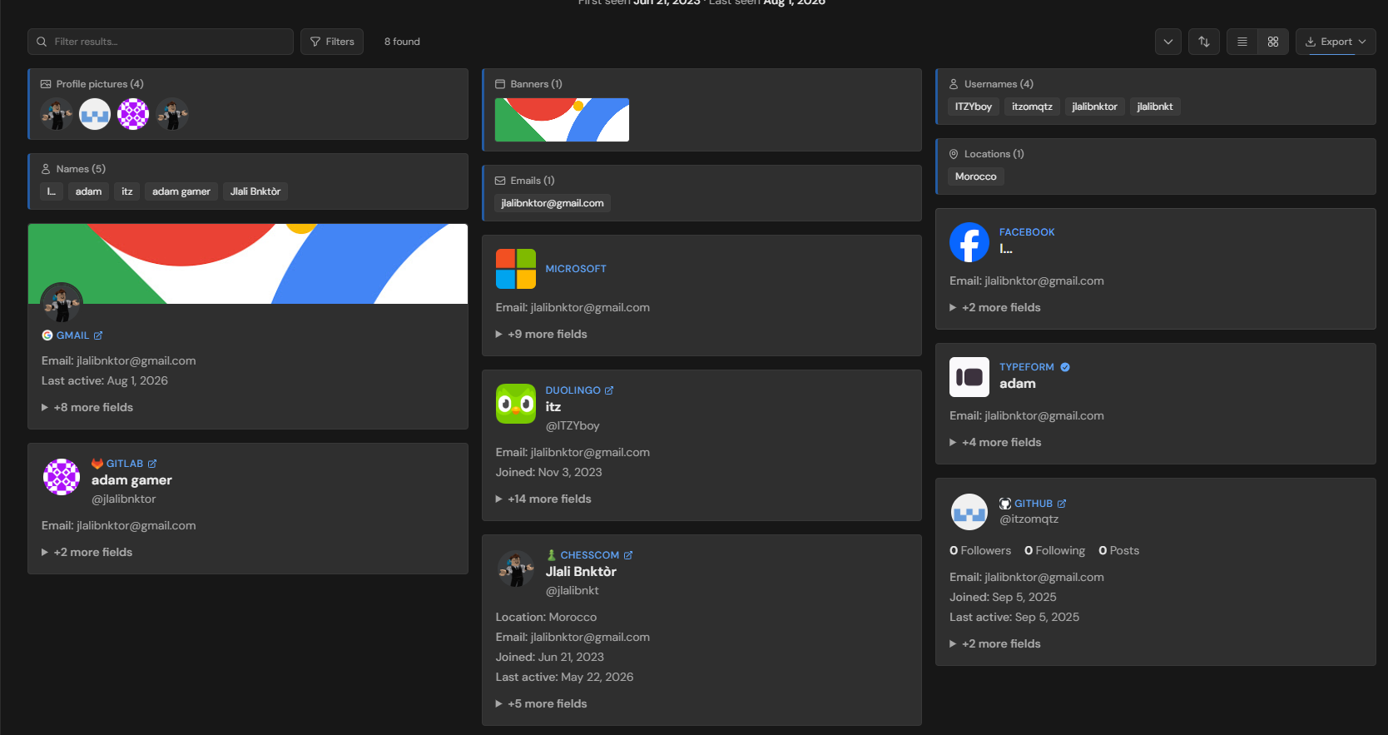Select the 'itz' name tag

pyautogui.click(x=127, y=191)
